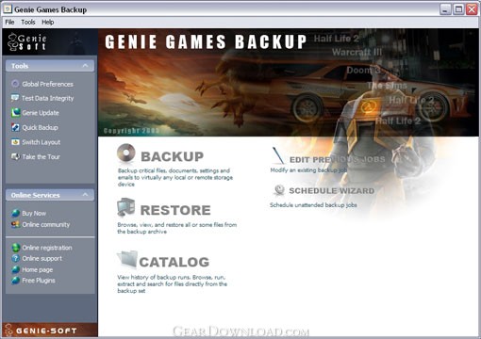Click the Edit Previous Jobs pen icon
The width and height of the screenshot is (481, 339).
click(x=278, y=155)
